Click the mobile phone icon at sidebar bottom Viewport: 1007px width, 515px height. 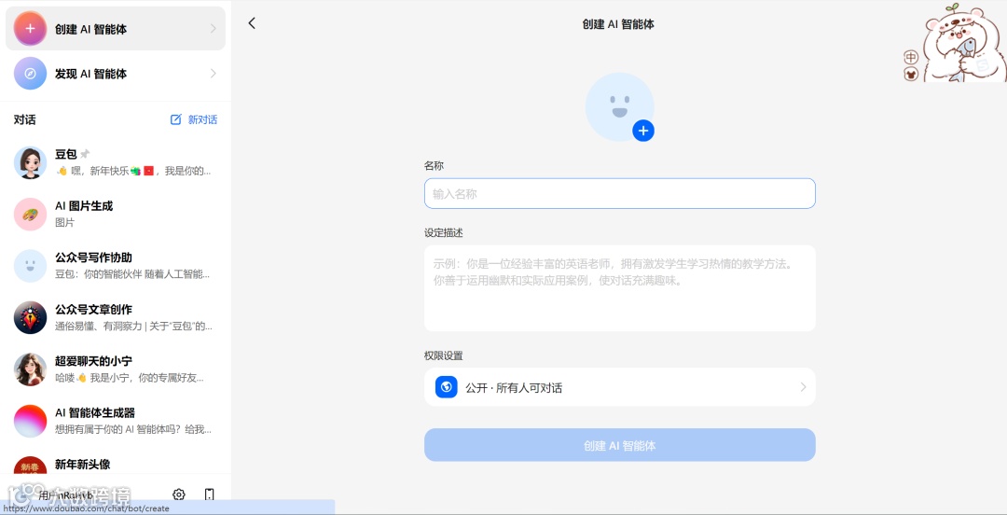[210, 494]
